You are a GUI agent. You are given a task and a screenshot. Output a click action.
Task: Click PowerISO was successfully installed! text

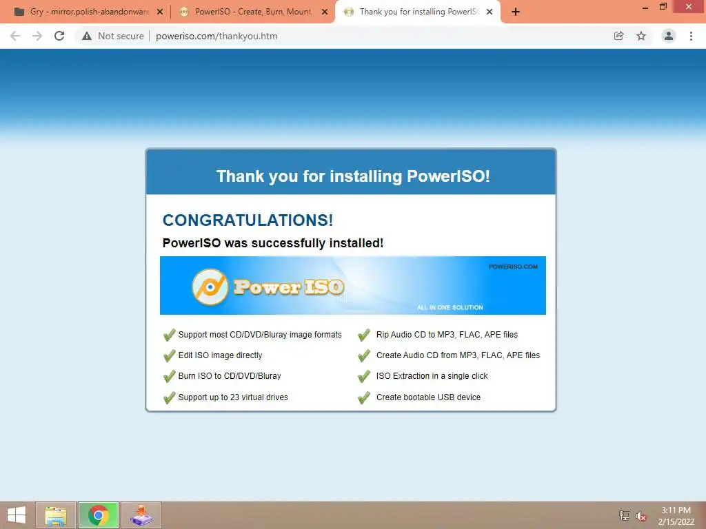(273, 243)
